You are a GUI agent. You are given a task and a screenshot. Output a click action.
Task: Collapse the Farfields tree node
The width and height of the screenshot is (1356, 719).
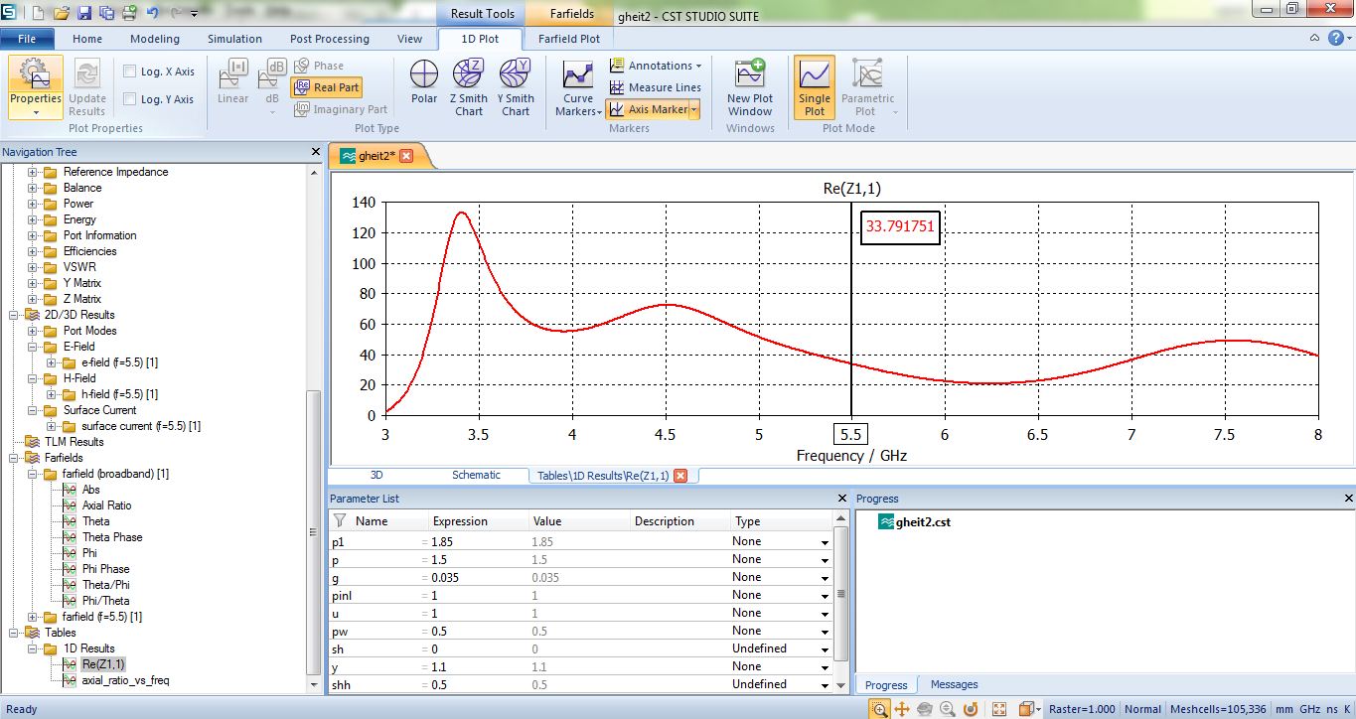point(14,458)
